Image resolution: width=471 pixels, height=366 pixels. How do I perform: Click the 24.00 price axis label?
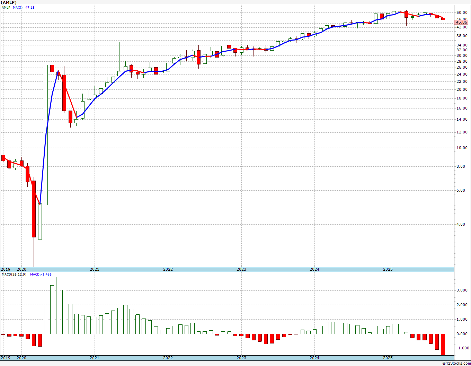(462, 74)
